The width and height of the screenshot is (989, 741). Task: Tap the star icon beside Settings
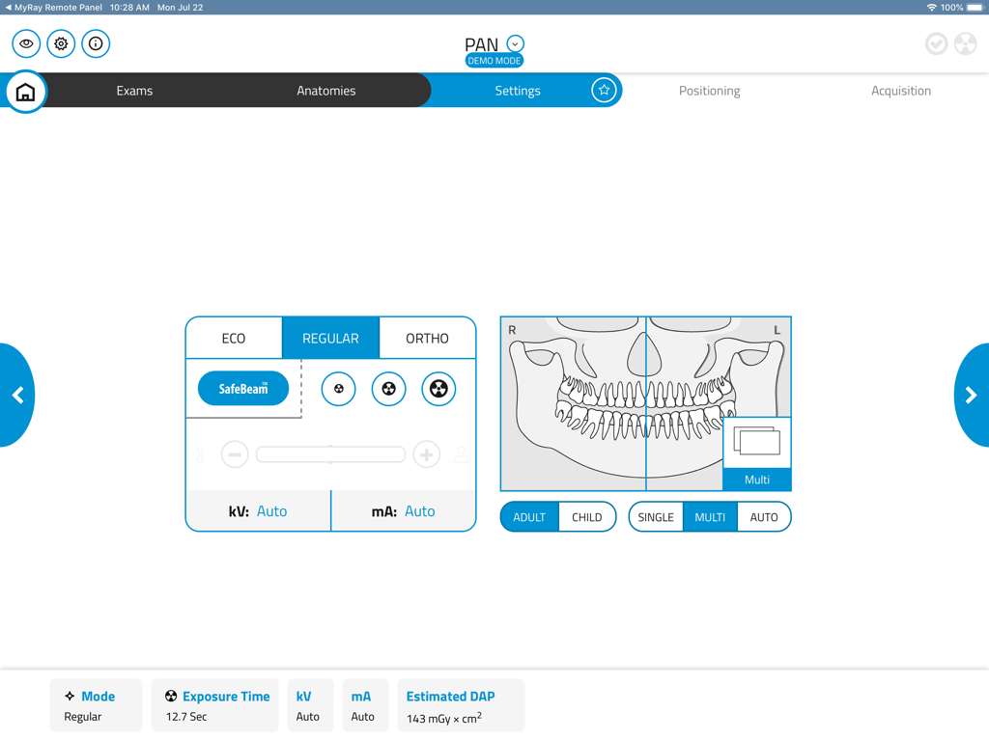604,89
